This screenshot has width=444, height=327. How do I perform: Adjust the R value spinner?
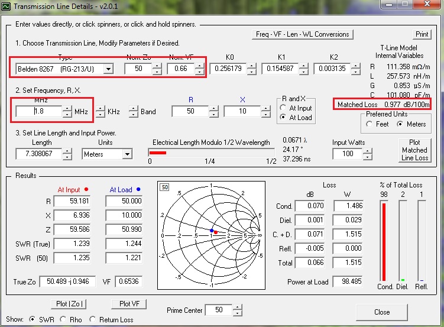[214, 111]
